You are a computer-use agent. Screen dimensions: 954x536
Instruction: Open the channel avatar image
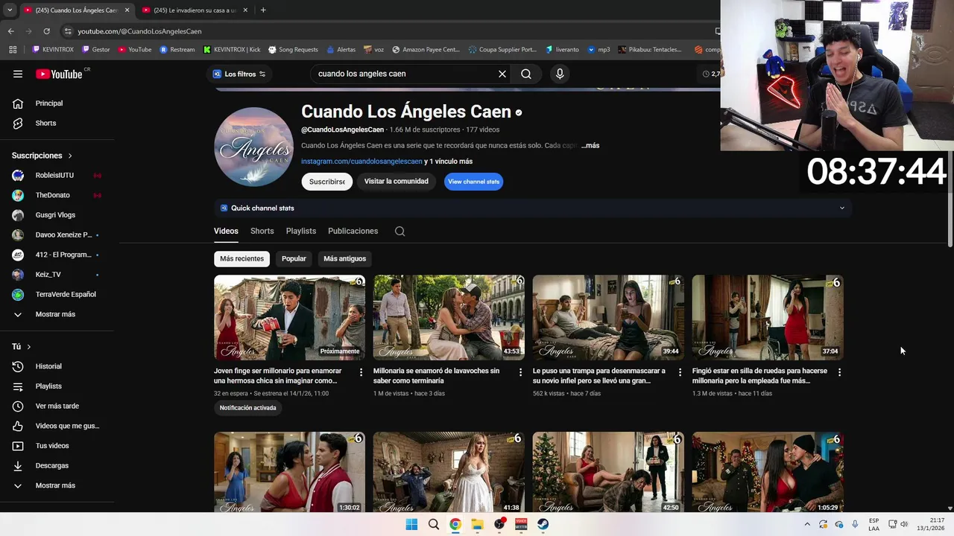(x=253, y=147)
